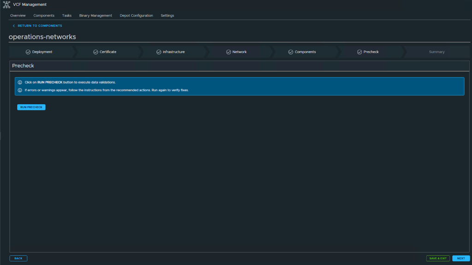The height and width of the screenshot is (265, 472).
Task: Go to Binary Management tab
Action: coord(95,15)
